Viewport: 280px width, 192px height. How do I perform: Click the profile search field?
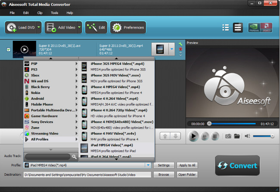(x=48, y=157)
